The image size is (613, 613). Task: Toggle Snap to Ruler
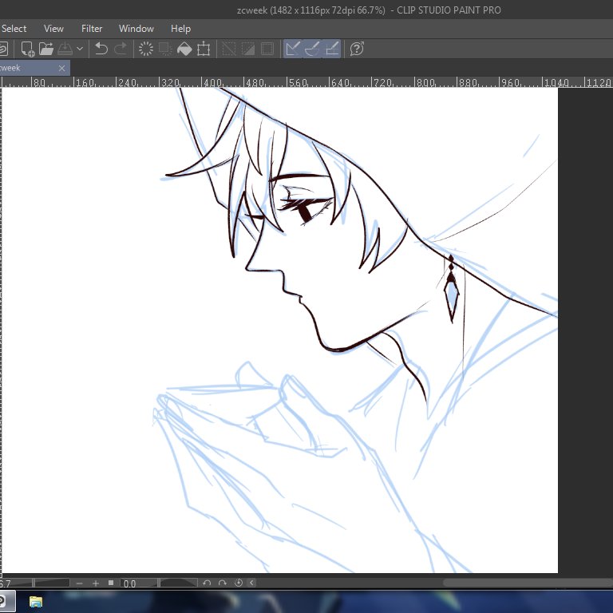[292, 49]
